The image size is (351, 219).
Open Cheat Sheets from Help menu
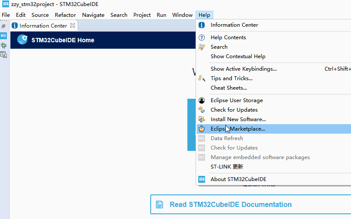click(274, 88)
